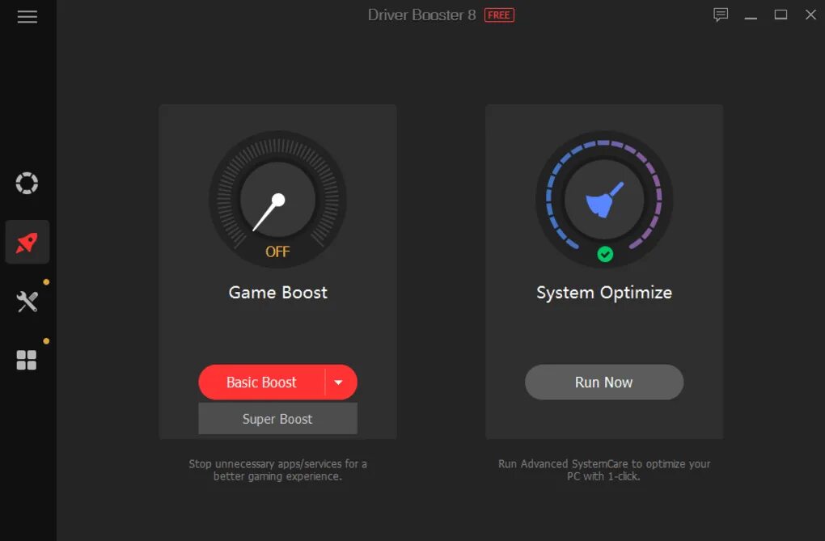The image size is (825, 541).
Task: Choose Super Boost from the dropdown
Action: (277, 419)
